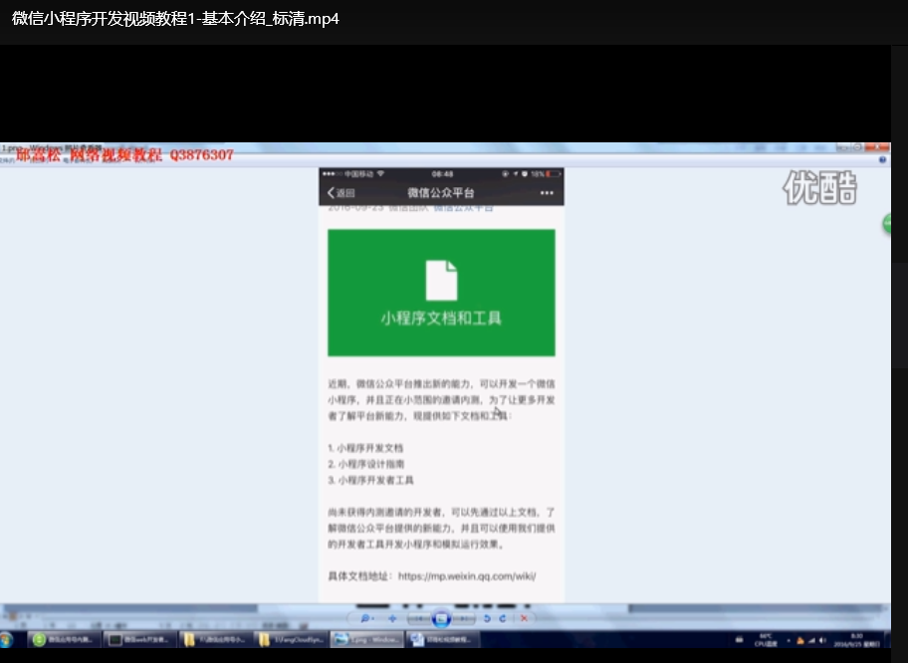Open the green-icon app on the taskbar
The height and width of the screenshot is (663, 908).
coord(65,640)
